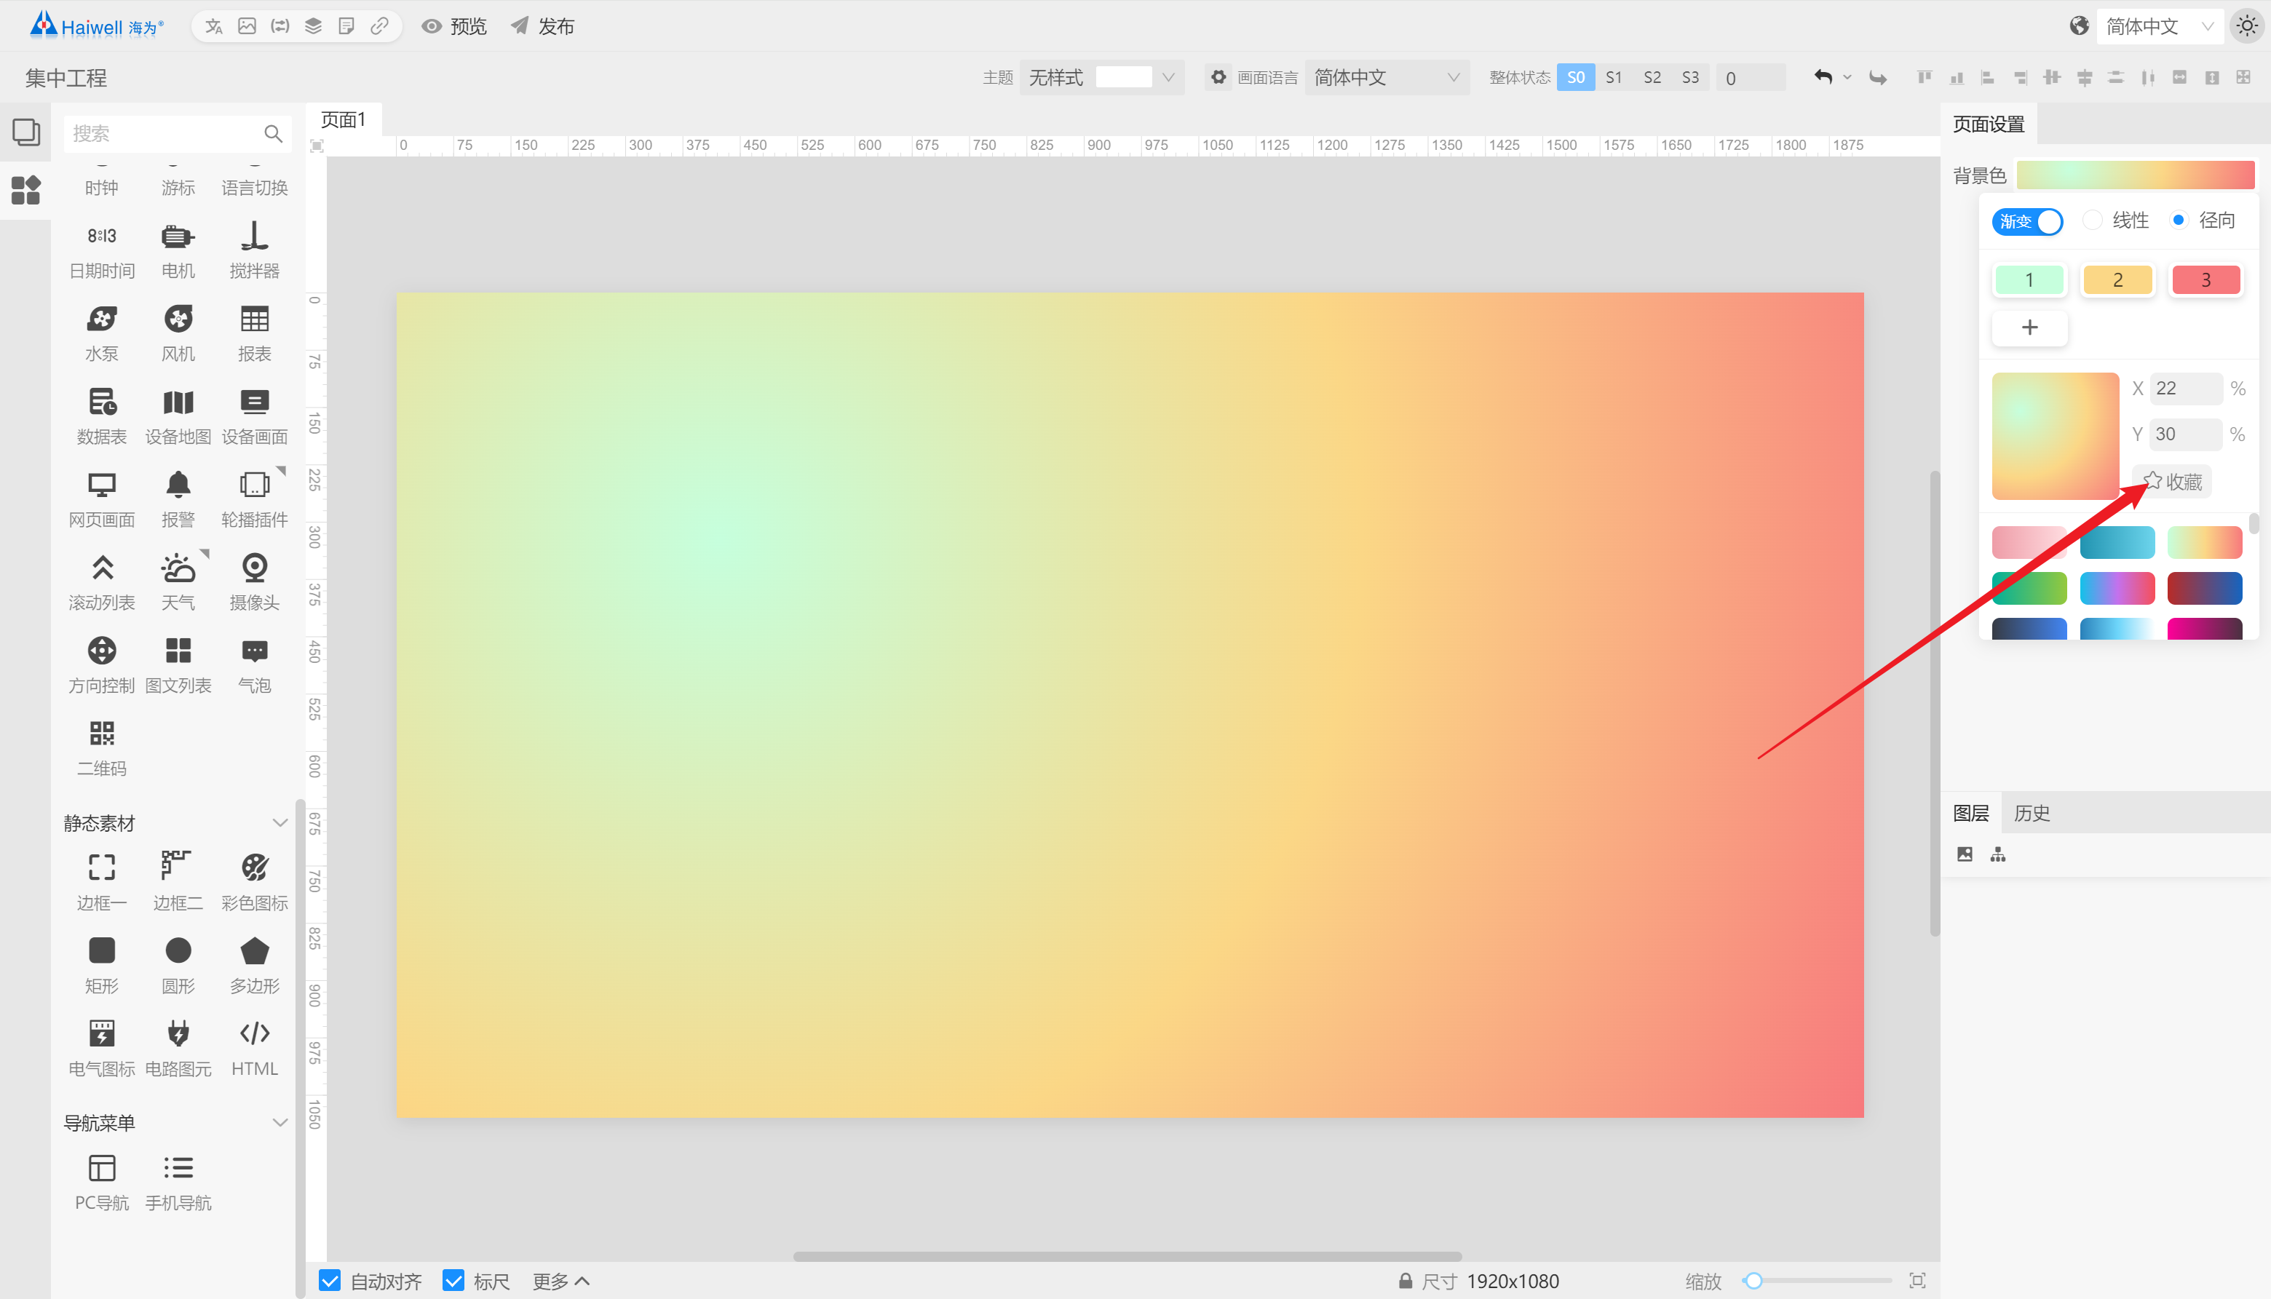Screen dimensions: 2271x1299
Task: Open the 画面语言 简体中文 dropdown
Action: point(1386,78)
